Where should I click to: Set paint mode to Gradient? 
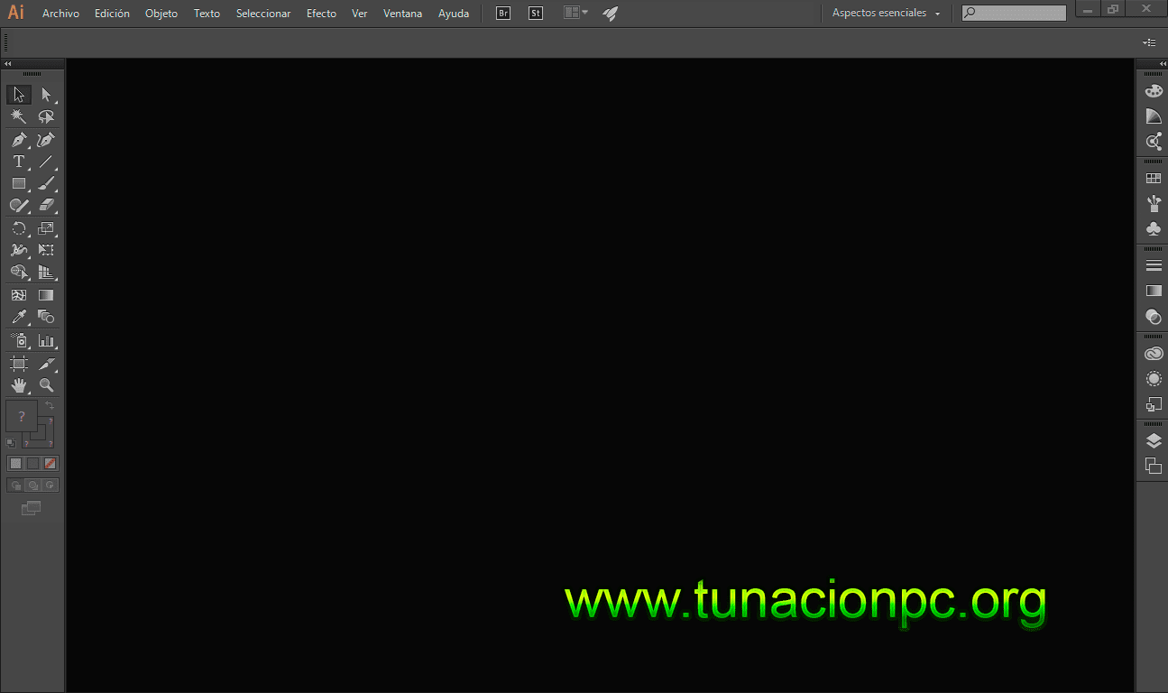coord(32,463)
